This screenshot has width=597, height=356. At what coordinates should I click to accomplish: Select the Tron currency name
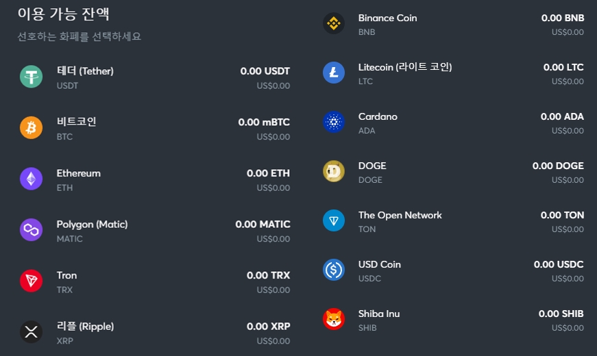click(x=66, y=275)
